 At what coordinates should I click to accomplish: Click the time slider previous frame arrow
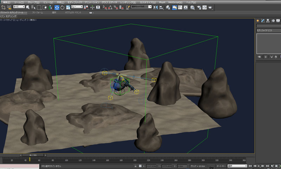pyautogui.click(x=21, y=155)
